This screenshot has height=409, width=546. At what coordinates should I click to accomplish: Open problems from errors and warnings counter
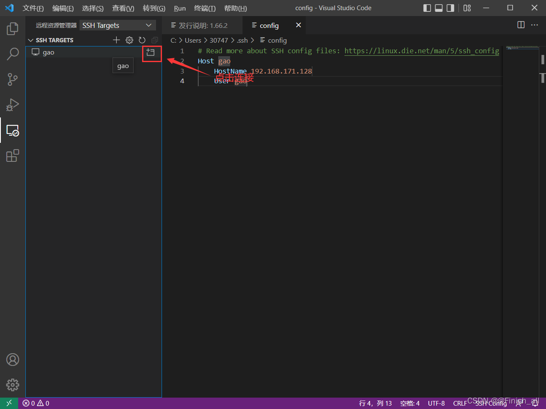click(36, 403)
